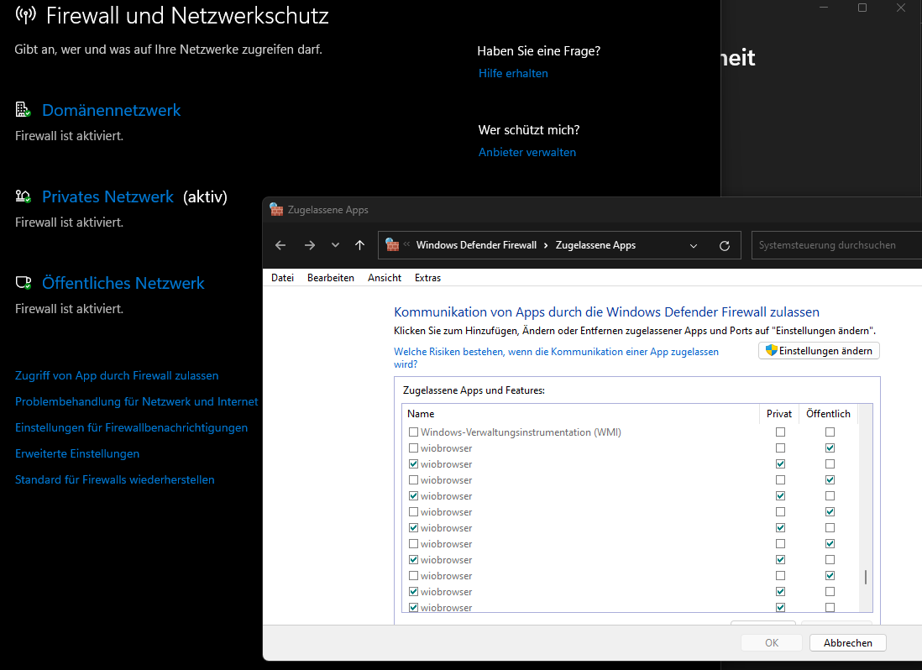Viewport: 922px width, 670px height.
Task: Click the up arrow navigation icon
Action: [x=359, y=245]
